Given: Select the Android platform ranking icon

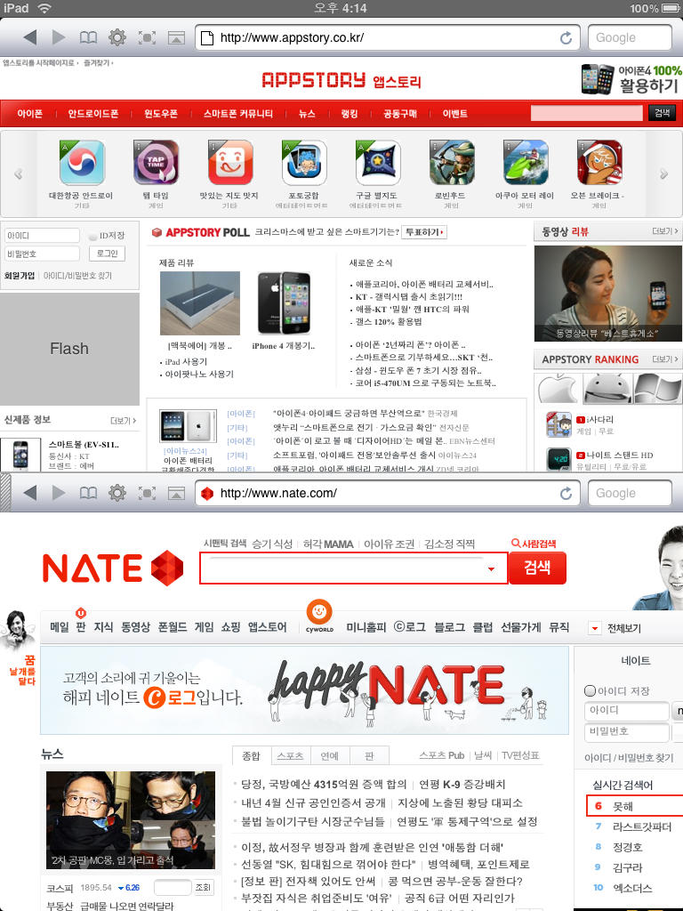Looking at the screenshot, I should (x=607, y=388).
